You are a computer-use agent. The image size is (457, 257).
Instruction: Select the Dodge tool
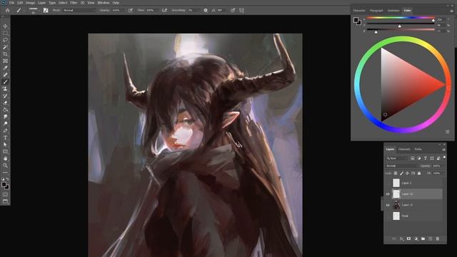point(5,124)
